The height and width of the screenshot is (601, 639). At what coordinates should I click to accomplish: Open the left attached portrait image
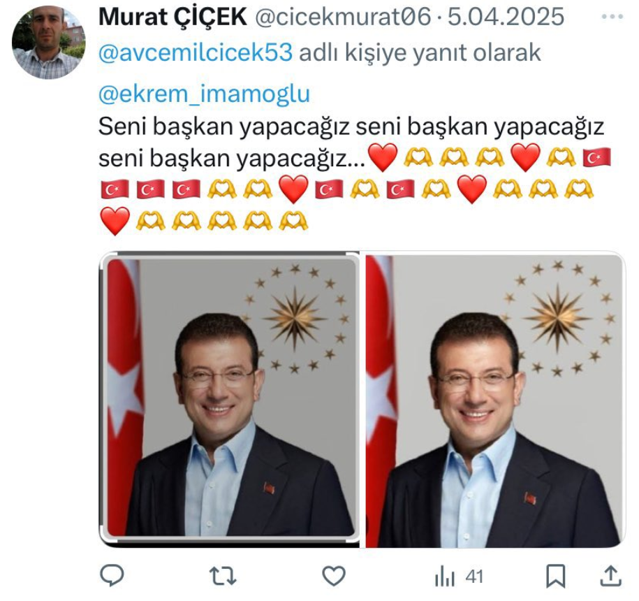pos(230,399)
